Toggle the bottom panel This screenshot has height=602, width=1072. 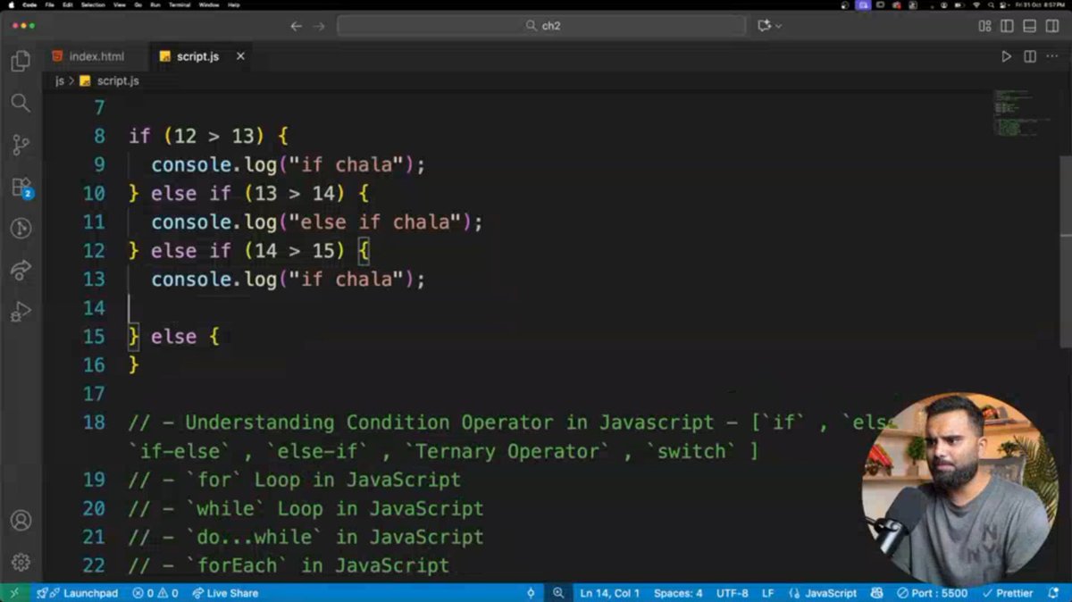click(x=1029, y=26)
